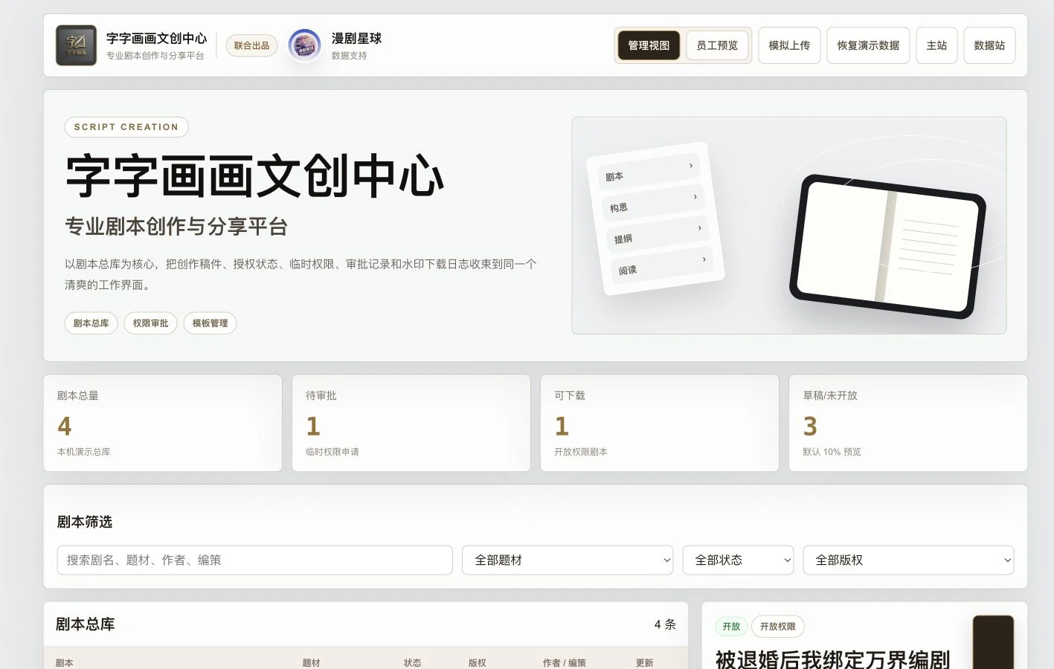1054x669 pixels.
Task: Click the 构思 row in illustration card
Action: coord(653,203)
